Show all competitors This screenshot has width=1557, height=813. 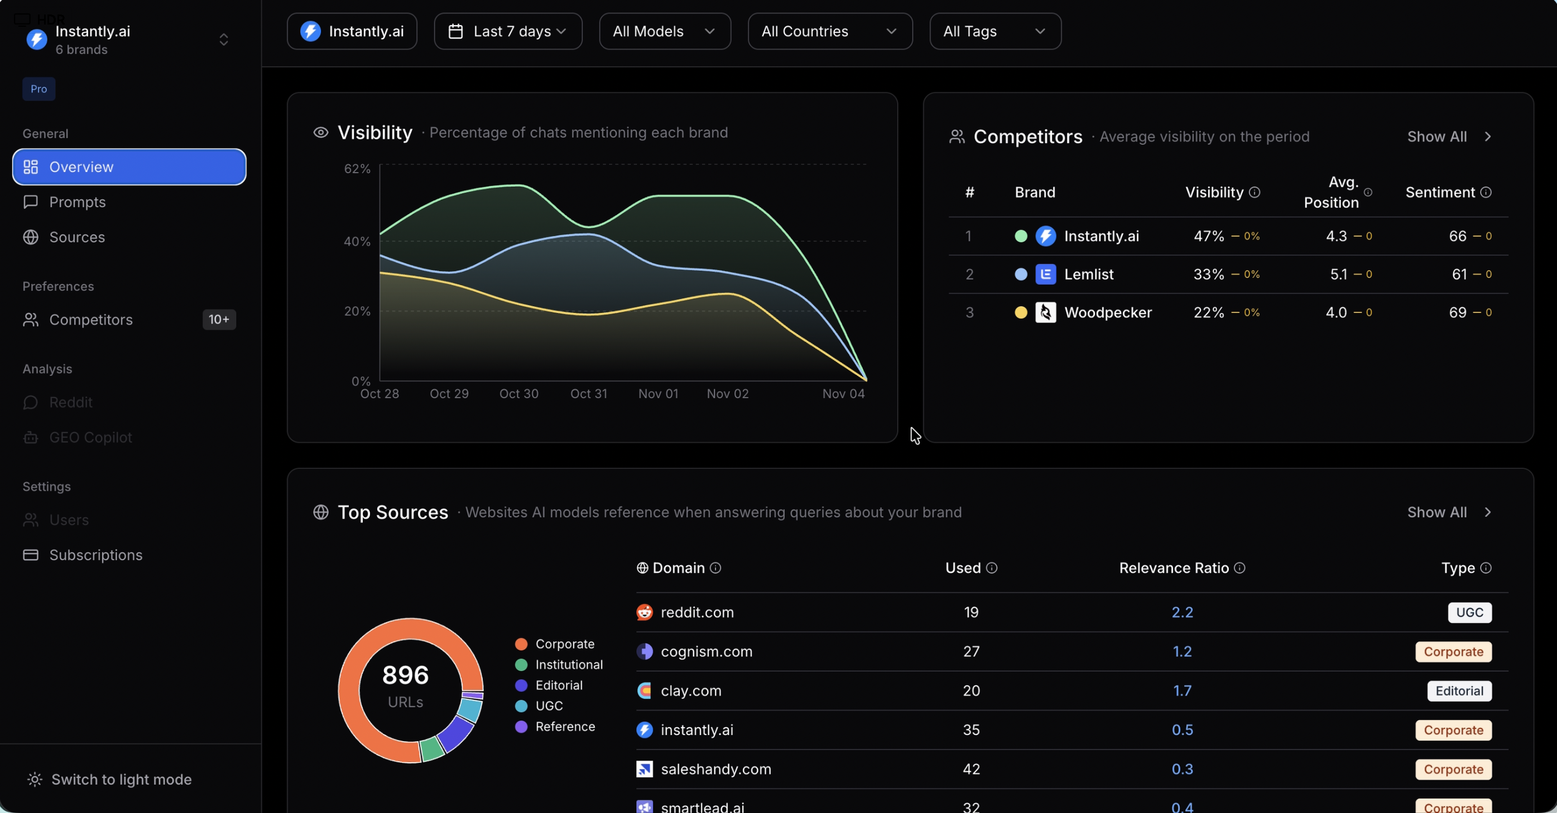pos(1449,137)
